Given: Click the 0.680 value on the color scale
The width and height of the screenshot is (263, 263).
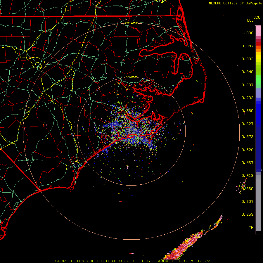Looking at the screenshot, I should pyautogui.click(x=248, y=111).
